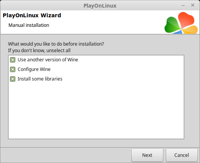Click the 'PlayOnLinux Wizard' heading

[32, 15]
